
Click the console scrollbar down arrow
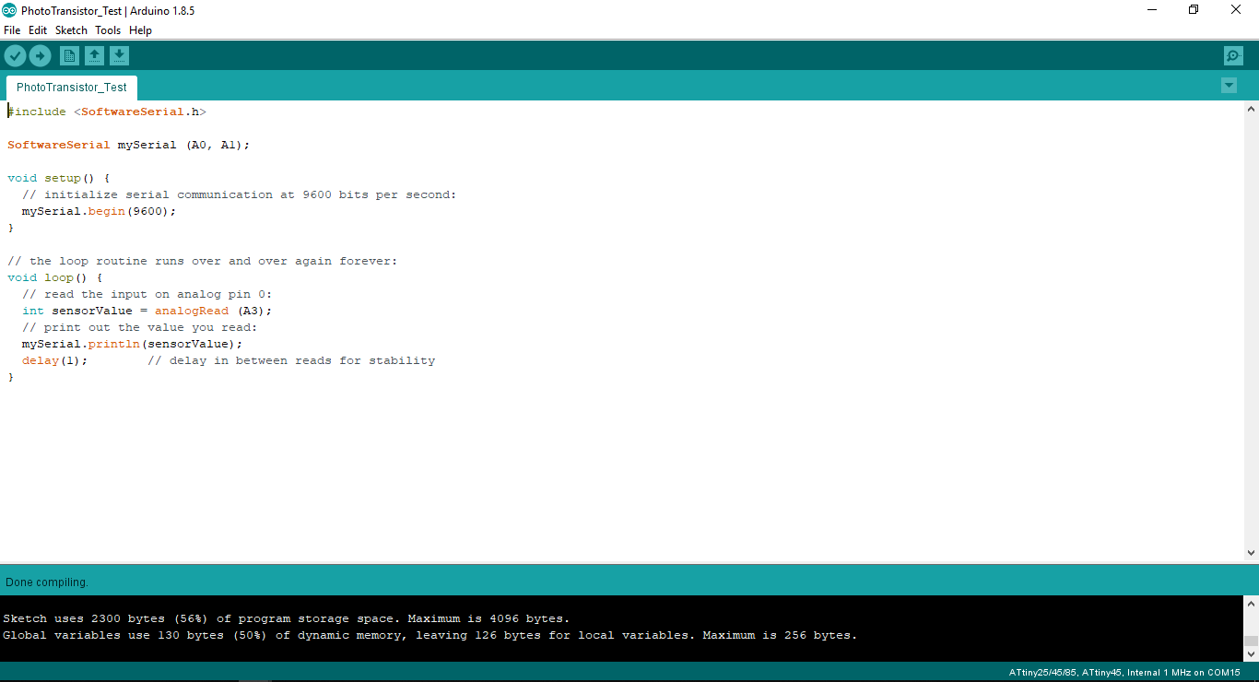pyautogui.click(x=1251, y=653)
